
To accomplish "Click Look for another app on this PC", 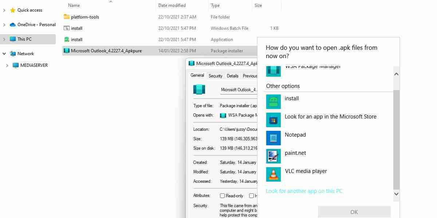I will pyautogui.click(x=304, y=191).
